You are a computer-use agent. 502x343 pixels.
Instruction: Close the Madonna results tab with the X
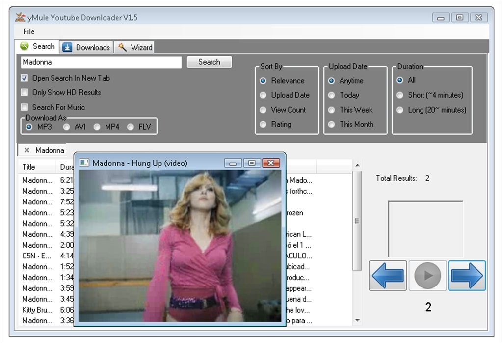pos(27,150)
